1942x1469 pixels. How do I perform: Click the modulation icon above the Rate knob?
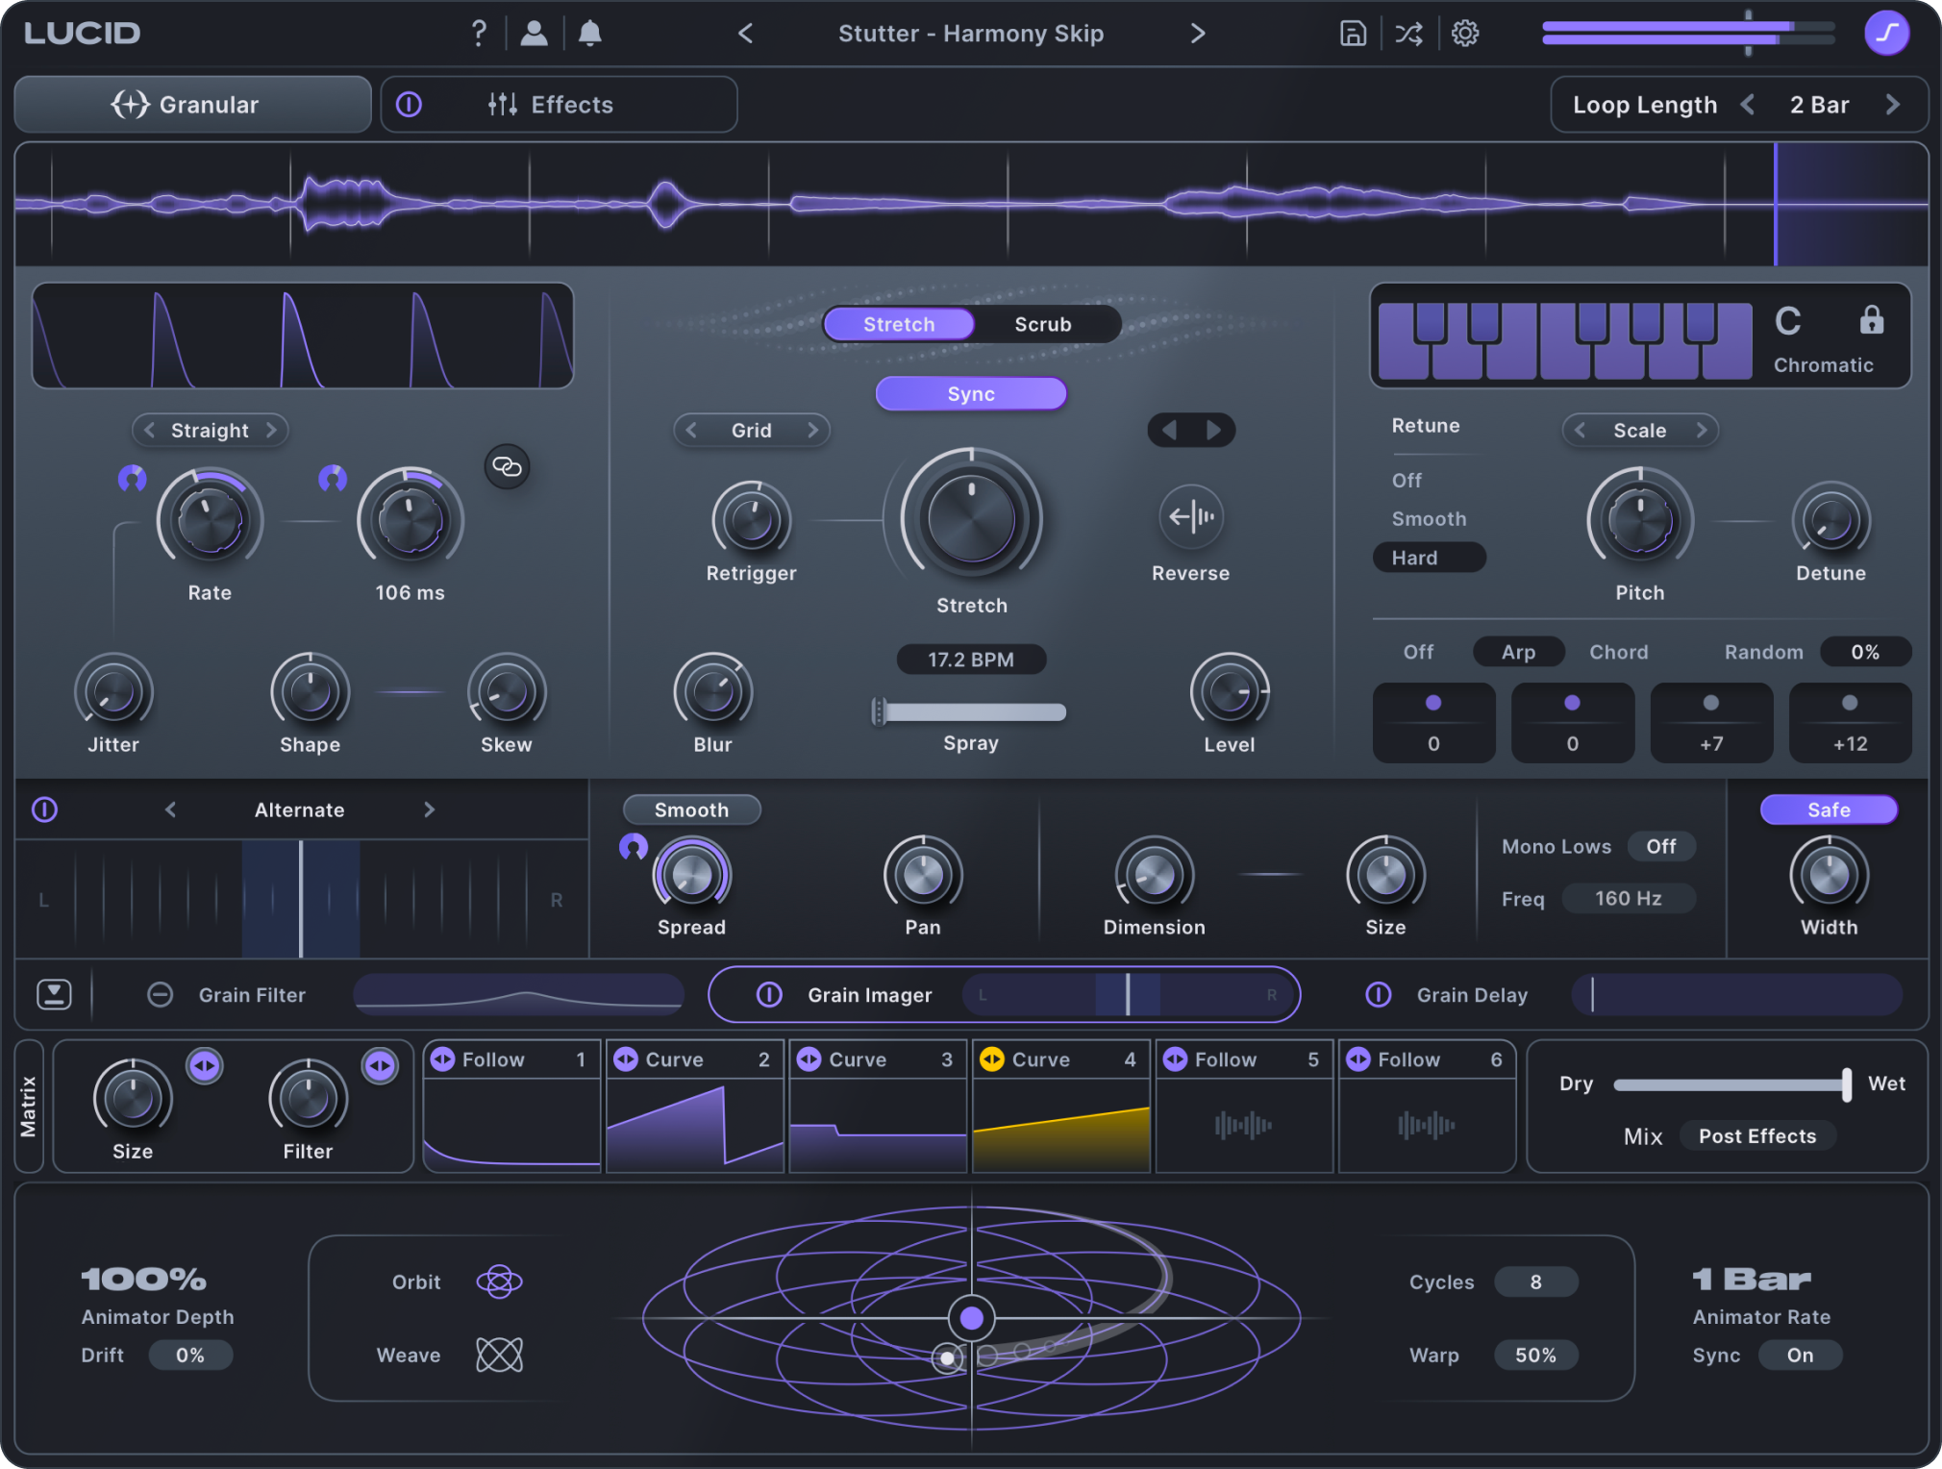[132, 478]
